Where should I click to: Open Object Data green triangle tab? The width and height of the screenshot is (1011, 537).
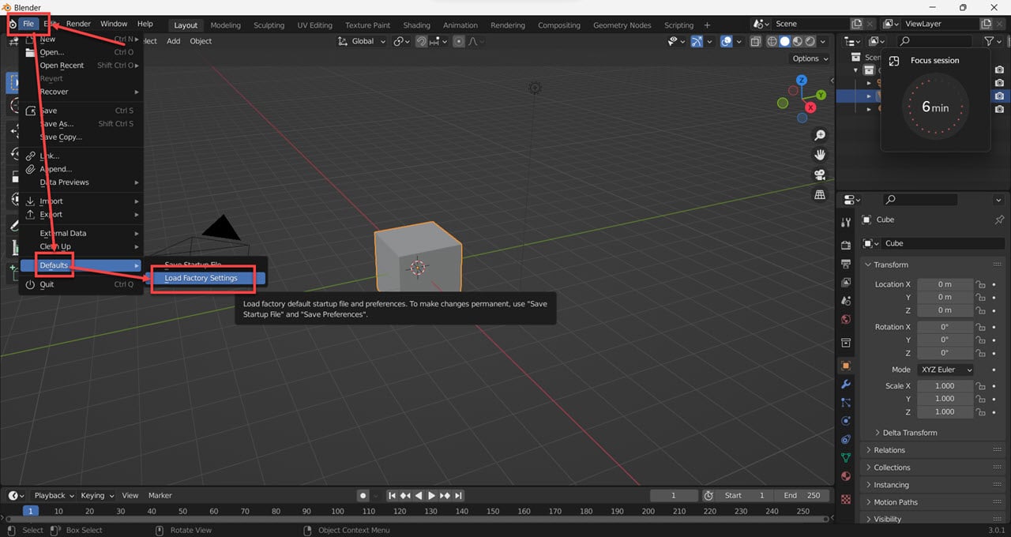pyautogui.click(x=846, y=458)
